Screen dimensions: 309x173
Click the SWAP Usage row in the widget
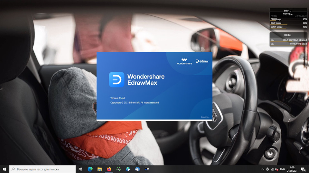tap(288, 27)
